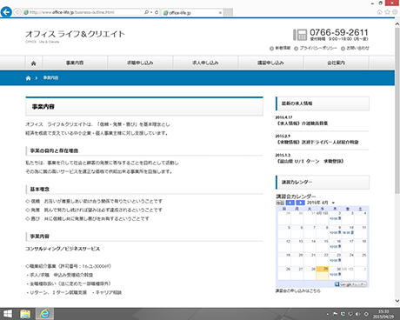Open the 会社案内 navigation menu item
Image resolution: width=400 pixels, height=320 pixels.
[337, 63]
